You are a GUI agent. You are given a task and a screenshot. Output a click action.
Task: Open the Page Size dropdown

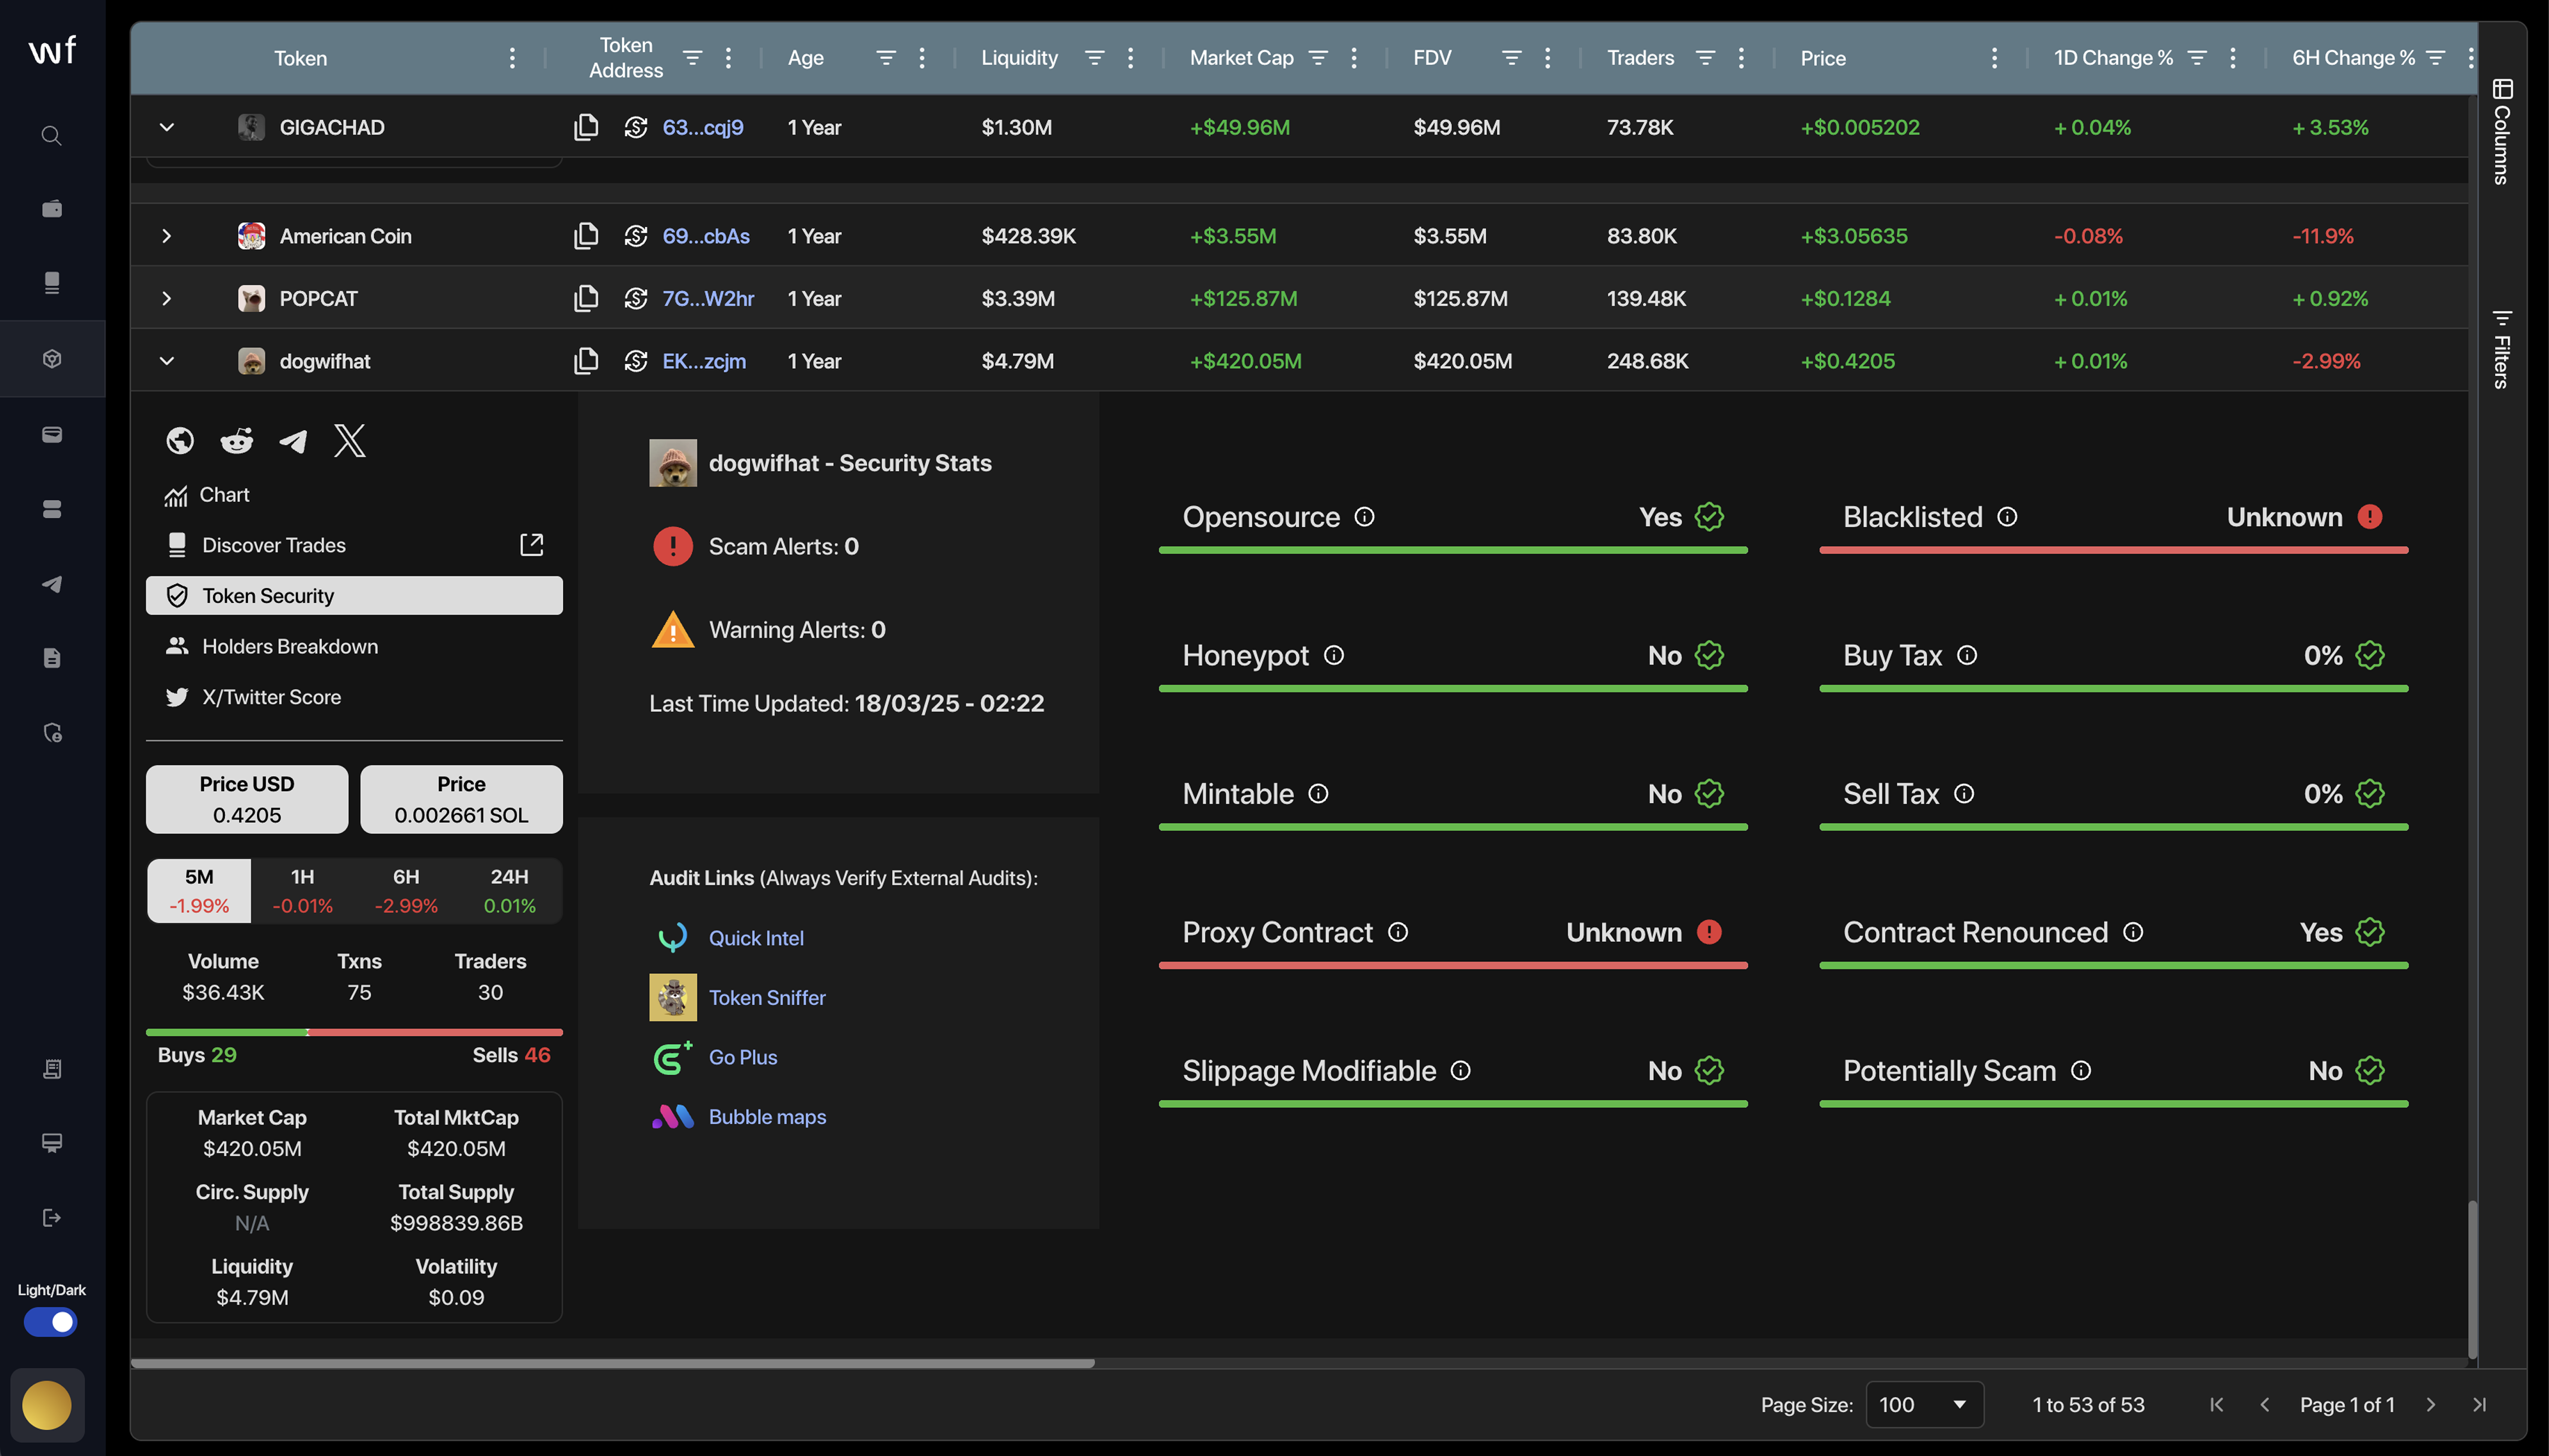tap(1924, 1404)
